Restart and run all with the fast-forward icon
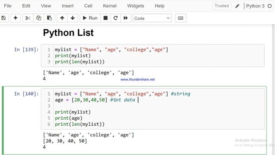Screen dimensions: 275x155 (126, 18)
